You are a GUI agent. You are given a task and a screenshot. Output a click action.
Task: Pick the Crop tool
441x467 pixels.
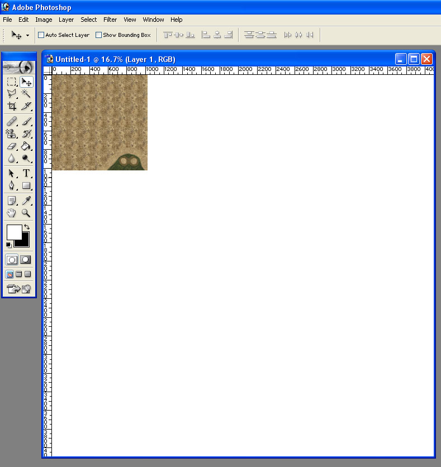(x=11, y=106)
